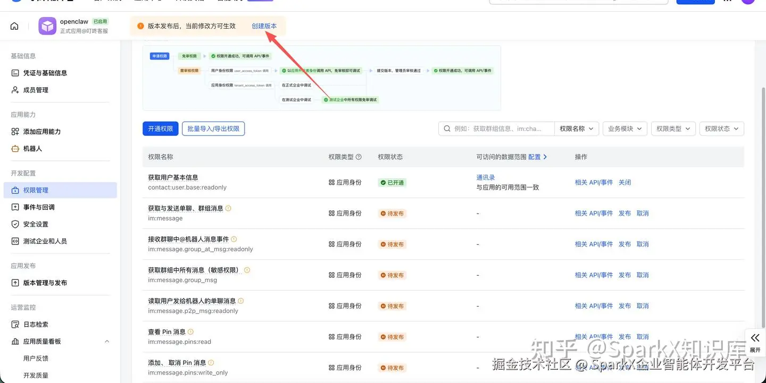Click the 日志检索 icon in sidebar

pos(15,325)
